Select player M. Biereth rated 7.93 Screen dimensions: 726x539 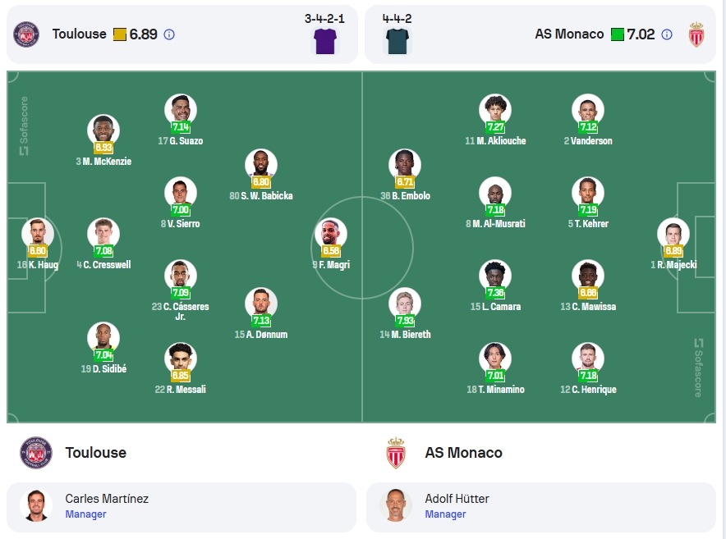coord(405,313)
